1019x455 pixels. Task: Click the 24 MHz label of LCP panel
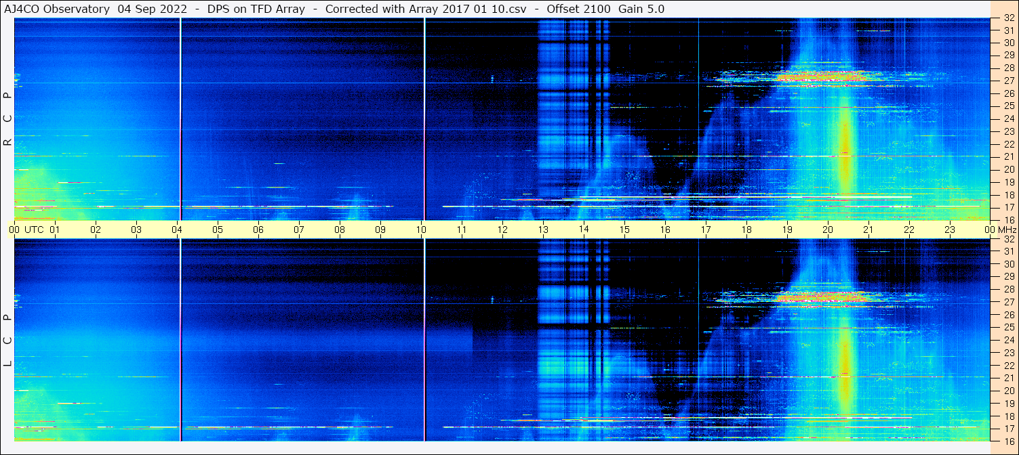[1008, 340]
